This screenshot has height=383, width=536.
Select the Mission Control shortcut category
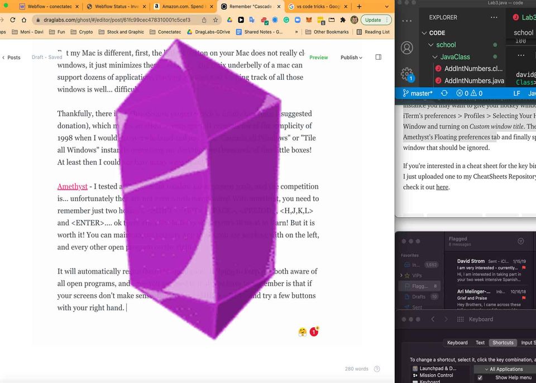click(x=436, y=375)
